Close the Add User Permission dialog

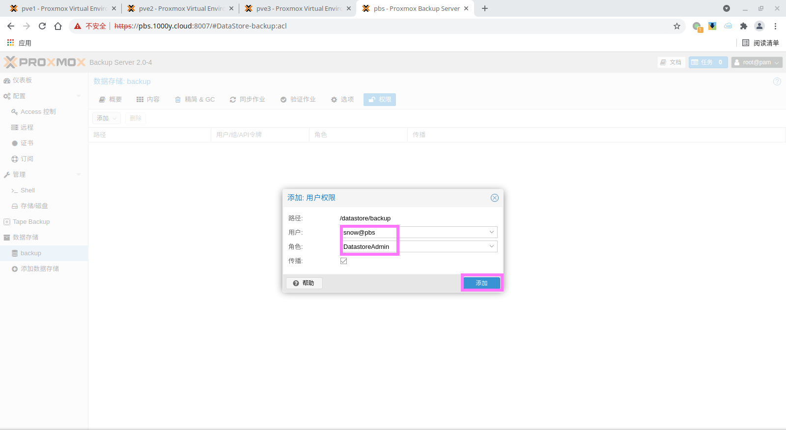pos(494,198)
